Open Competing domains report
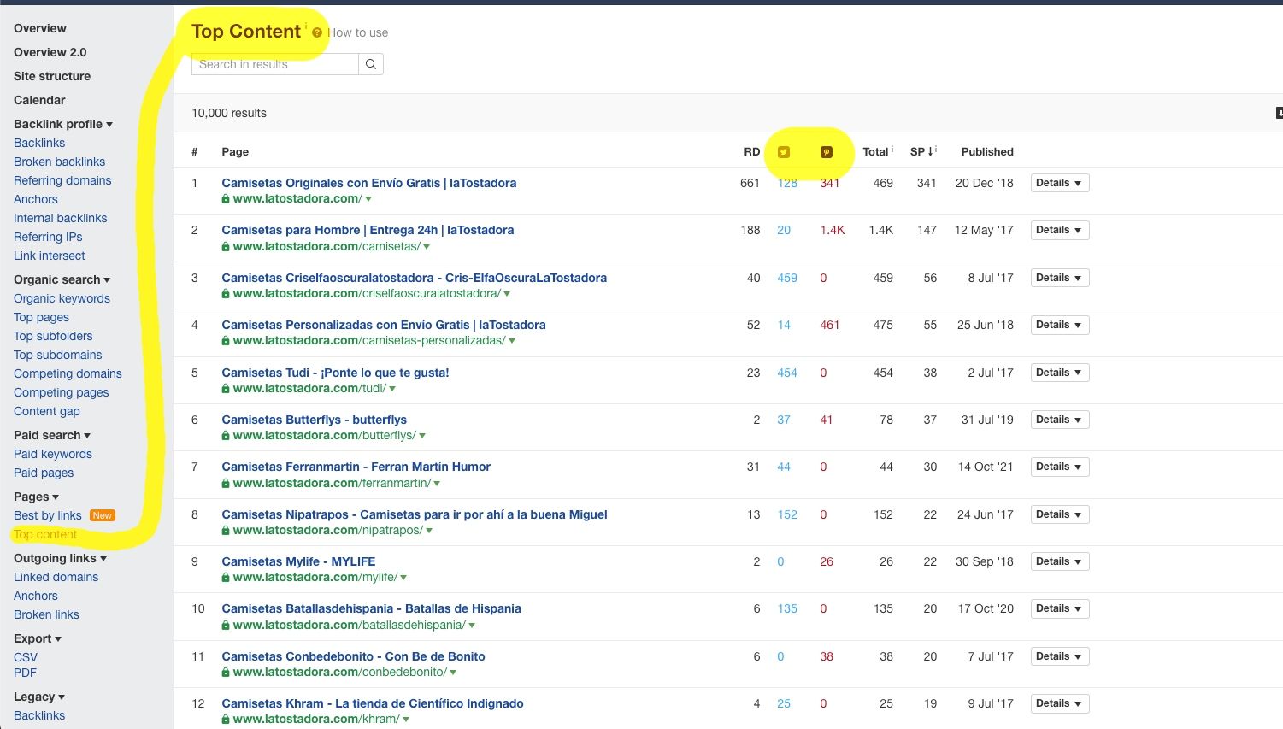Image resolution: width=1283 pixels, height=729 pixels. pos(68,373)
